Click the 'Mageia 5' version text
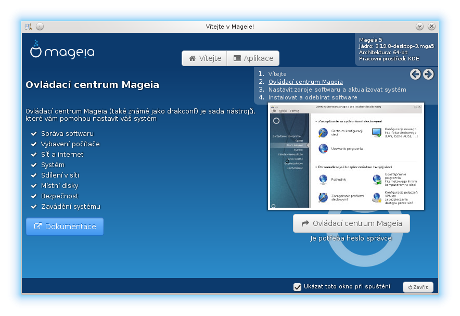This screenshot has height=316, width=460. [370, 40]
